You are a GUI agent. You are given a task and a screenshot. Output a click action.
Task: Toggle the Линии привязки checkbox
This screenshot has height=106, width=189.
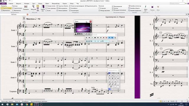click(57, 11)
